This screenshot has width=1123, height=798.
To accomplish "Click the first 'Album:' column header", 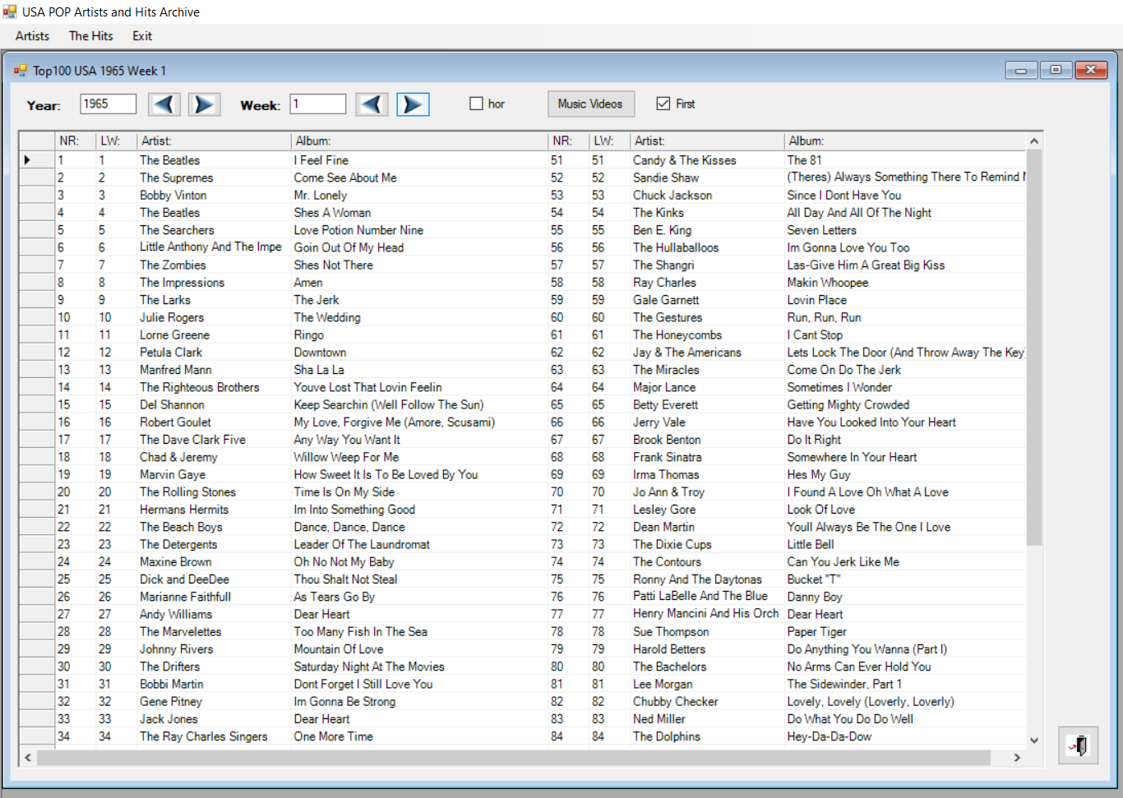I will [419, 141].
